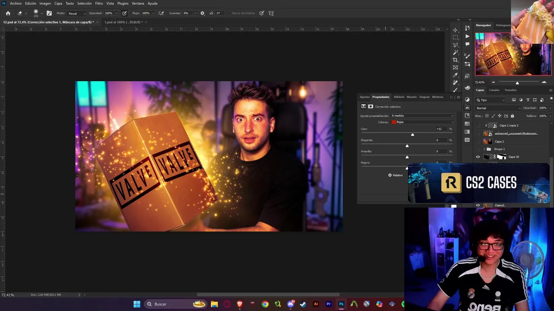Screen dimensions: 554x311
Task: Enable the Borrar de historia checkbox
Action: [229, 13]
